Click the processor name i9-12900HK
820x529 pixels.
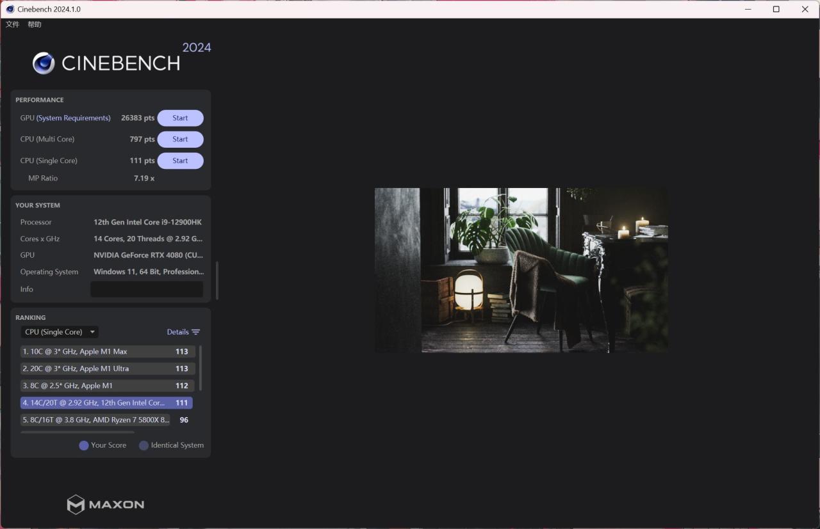tap(148, 222)
